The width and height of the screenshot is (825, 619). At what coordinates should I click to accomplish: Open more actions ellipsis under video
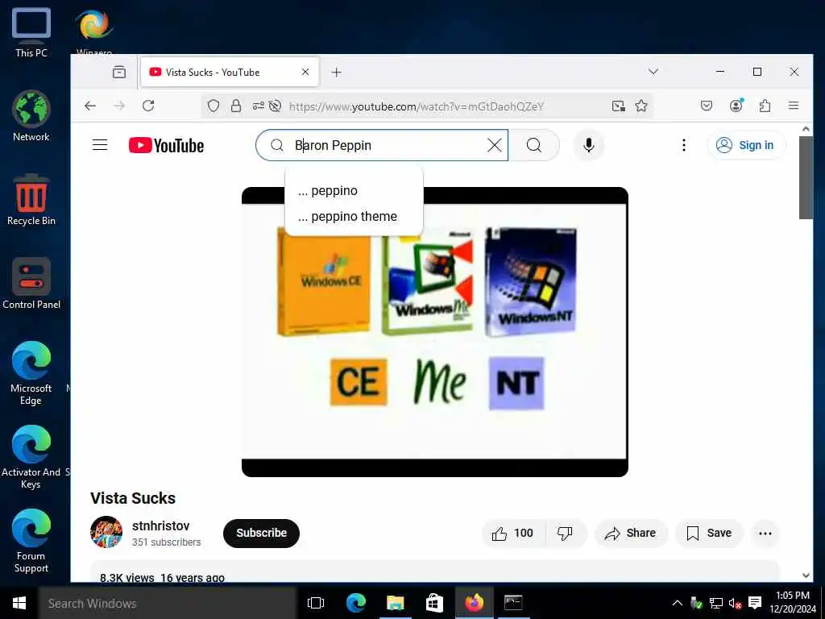coord(765,534)
